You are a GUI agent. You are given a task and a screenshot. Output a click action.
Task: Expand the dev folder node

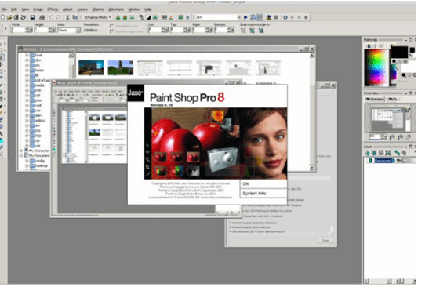click(27, 60)
